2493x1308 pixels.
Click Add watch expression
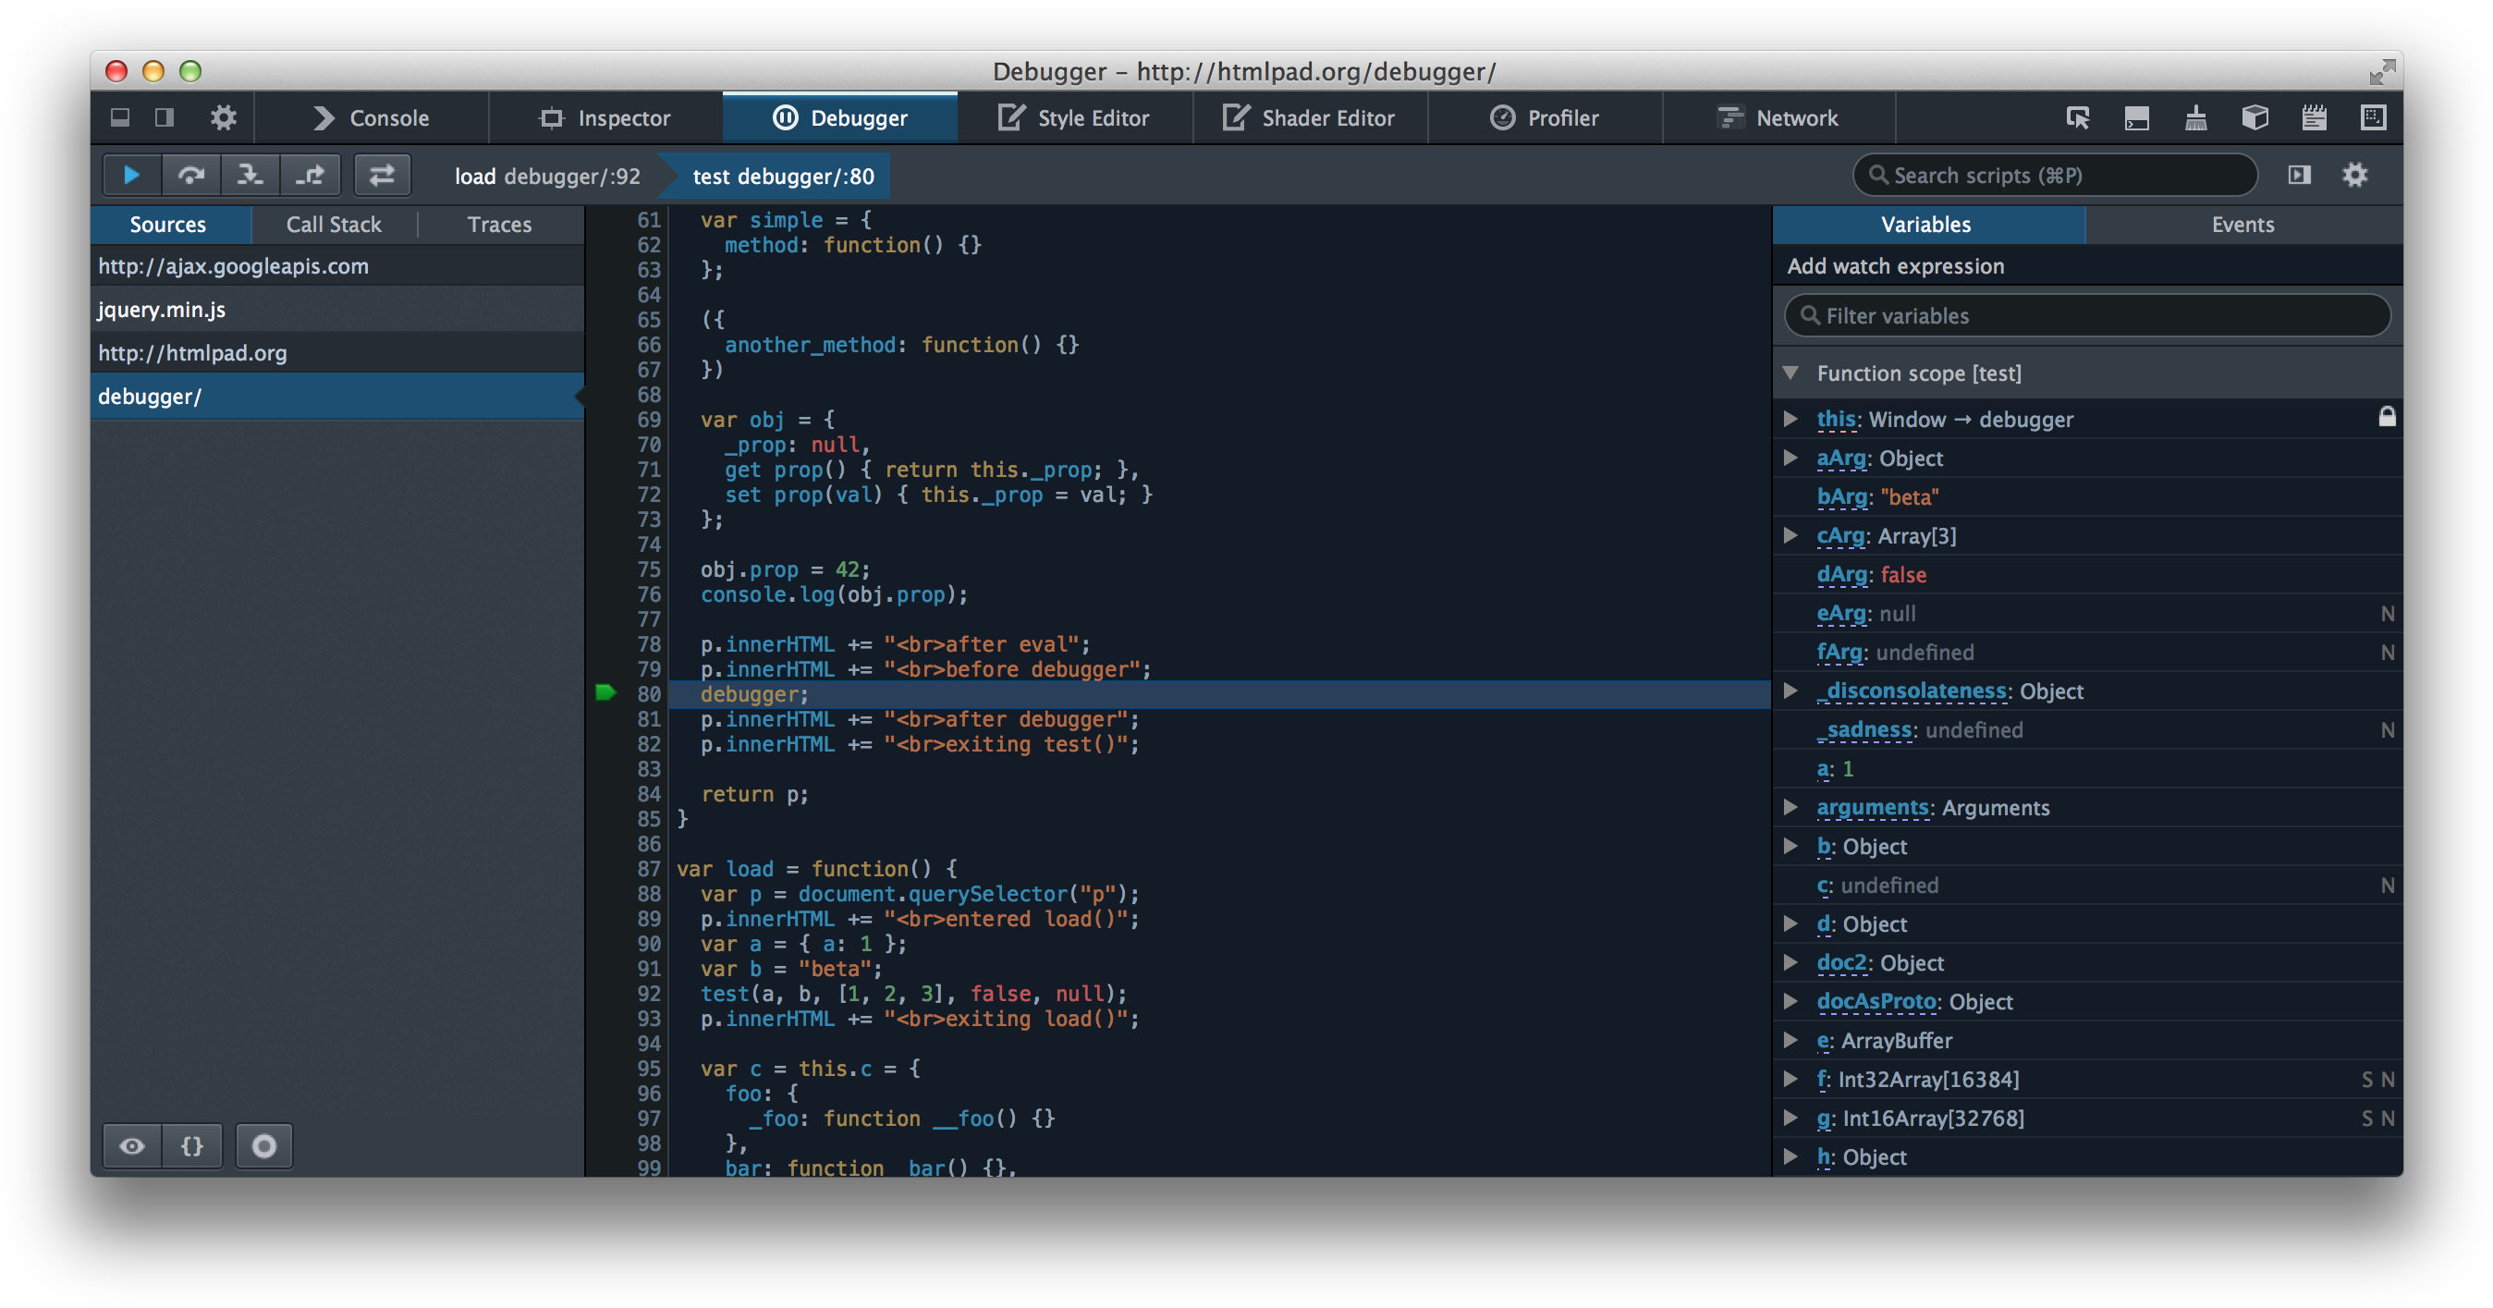click(x=1895, y=266)
